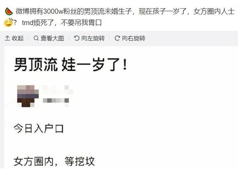Click the blurred username next to avatar
238x179 pixels.
58,90
